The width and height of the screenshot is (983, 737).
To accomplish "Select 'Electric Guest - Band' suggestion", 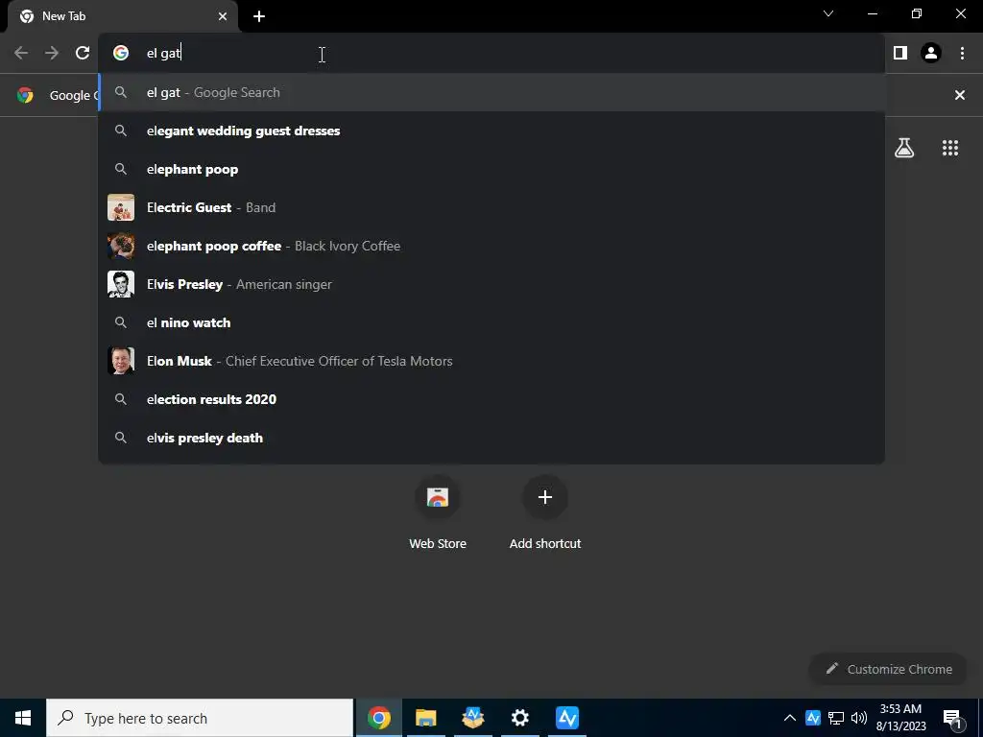I will [491, 207].
